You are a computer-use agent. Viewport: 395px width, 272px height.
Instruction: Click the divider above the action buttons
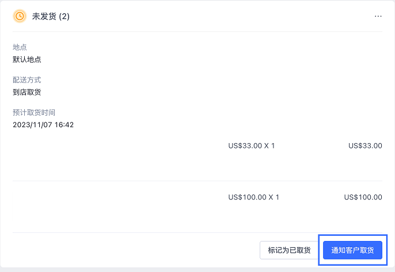(x=197, y=233)
